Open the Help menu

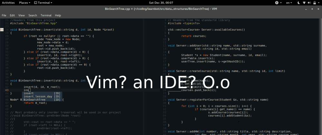pyautogui.click(x=58, y=15)
